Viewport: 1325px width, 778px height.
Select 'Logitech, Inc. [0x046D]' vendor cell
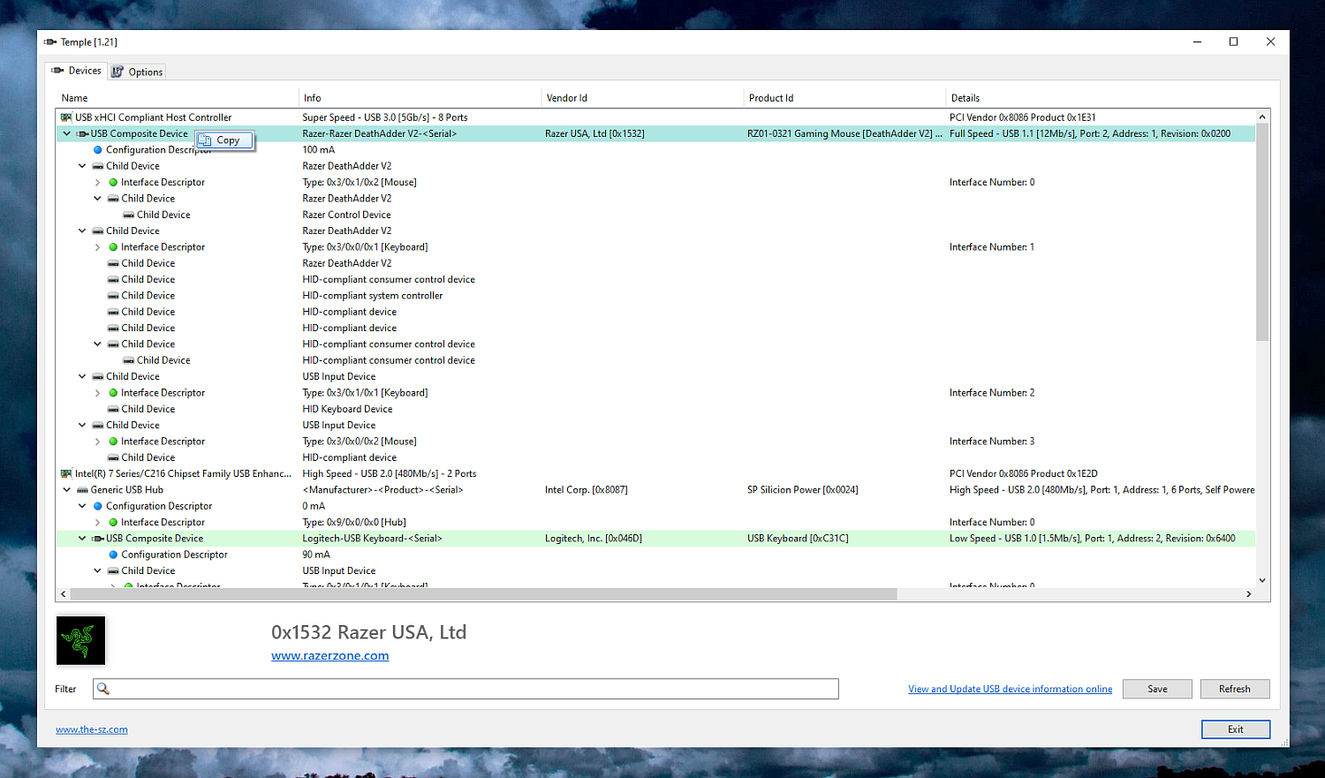tap(594, 539)
